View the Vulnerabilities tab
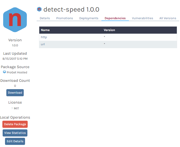 (143, 18)
